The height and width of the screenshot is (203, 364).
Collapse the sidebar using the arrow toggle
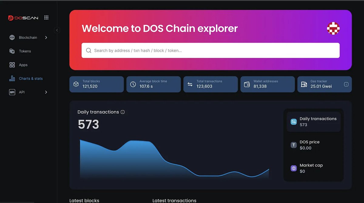(x=57, y=30)
